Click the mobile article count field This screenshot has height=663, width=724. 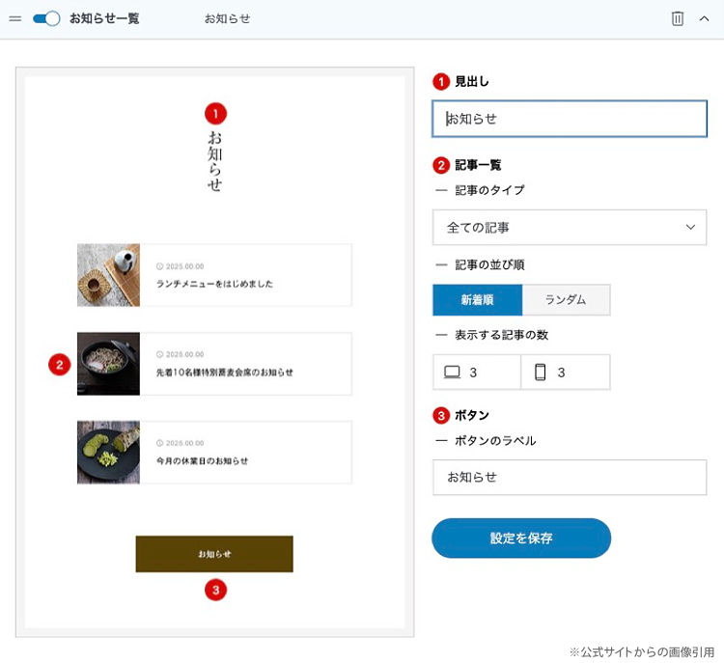[566, 373]
